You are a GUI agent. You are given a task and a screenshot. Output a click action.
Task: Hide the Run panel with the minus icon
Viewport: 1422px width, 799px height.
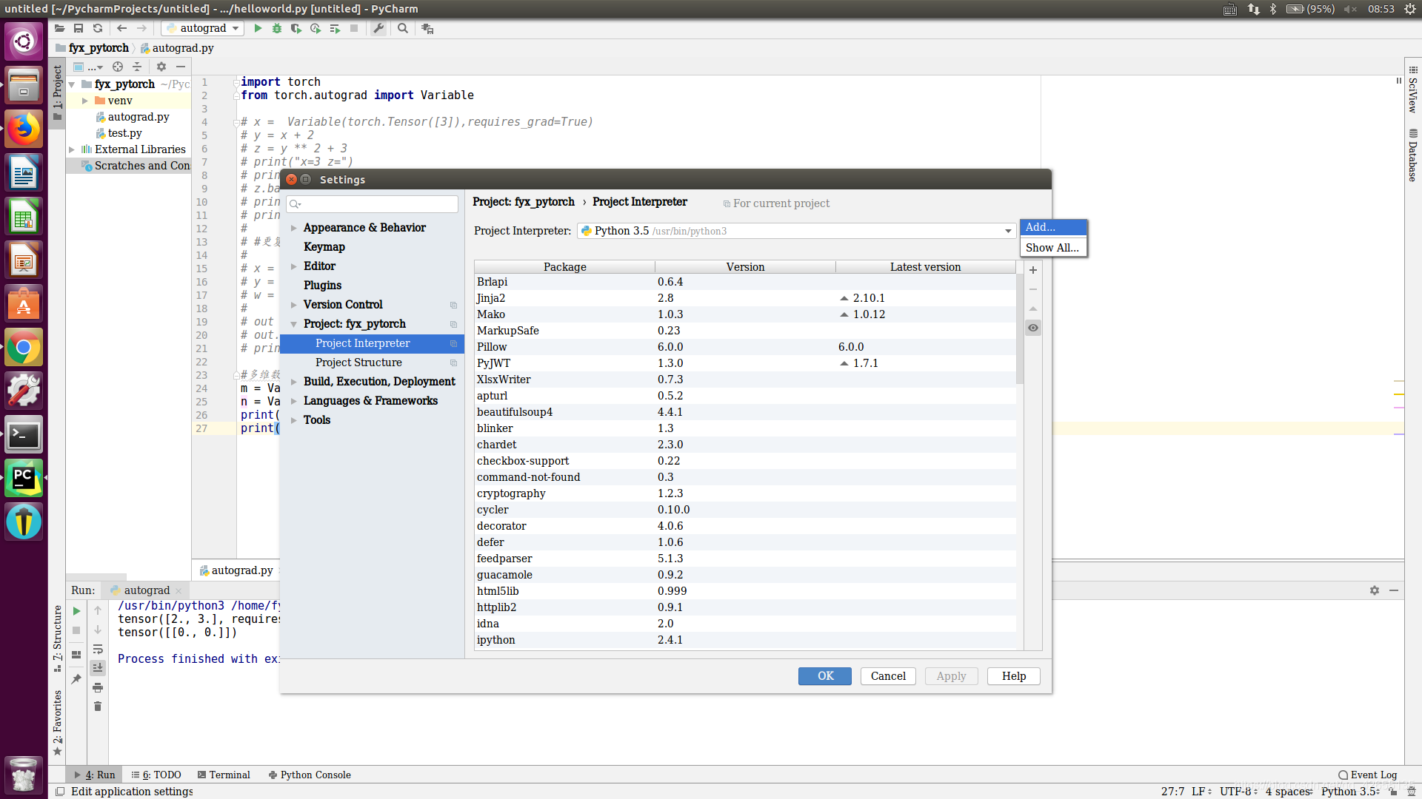(x=1394, y=590)
